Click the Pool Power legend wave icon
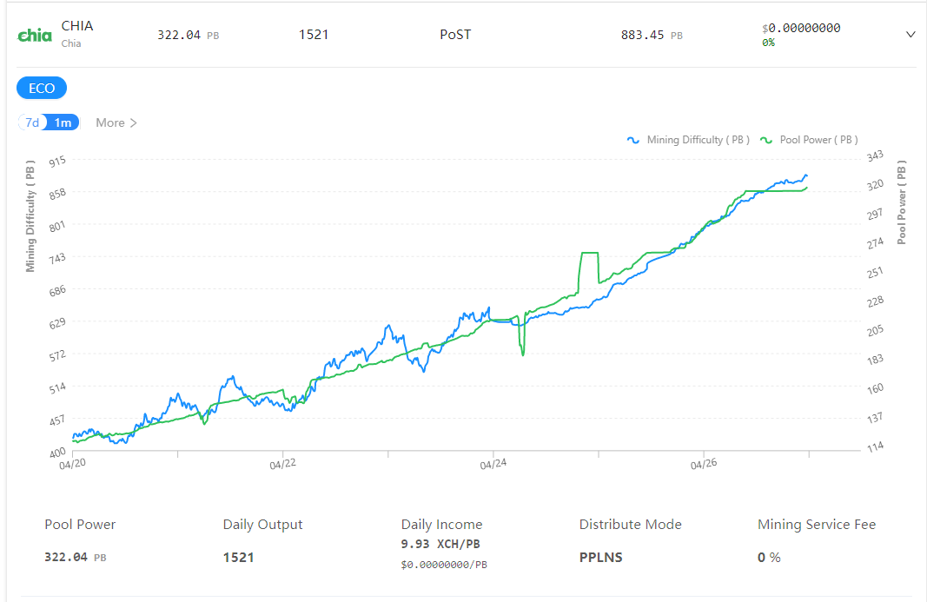The width and height of the screenshot is (927, 602). pos(766,140)
